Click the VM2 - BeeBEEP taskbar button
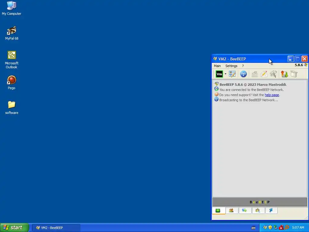 click(x=56, y=228)
